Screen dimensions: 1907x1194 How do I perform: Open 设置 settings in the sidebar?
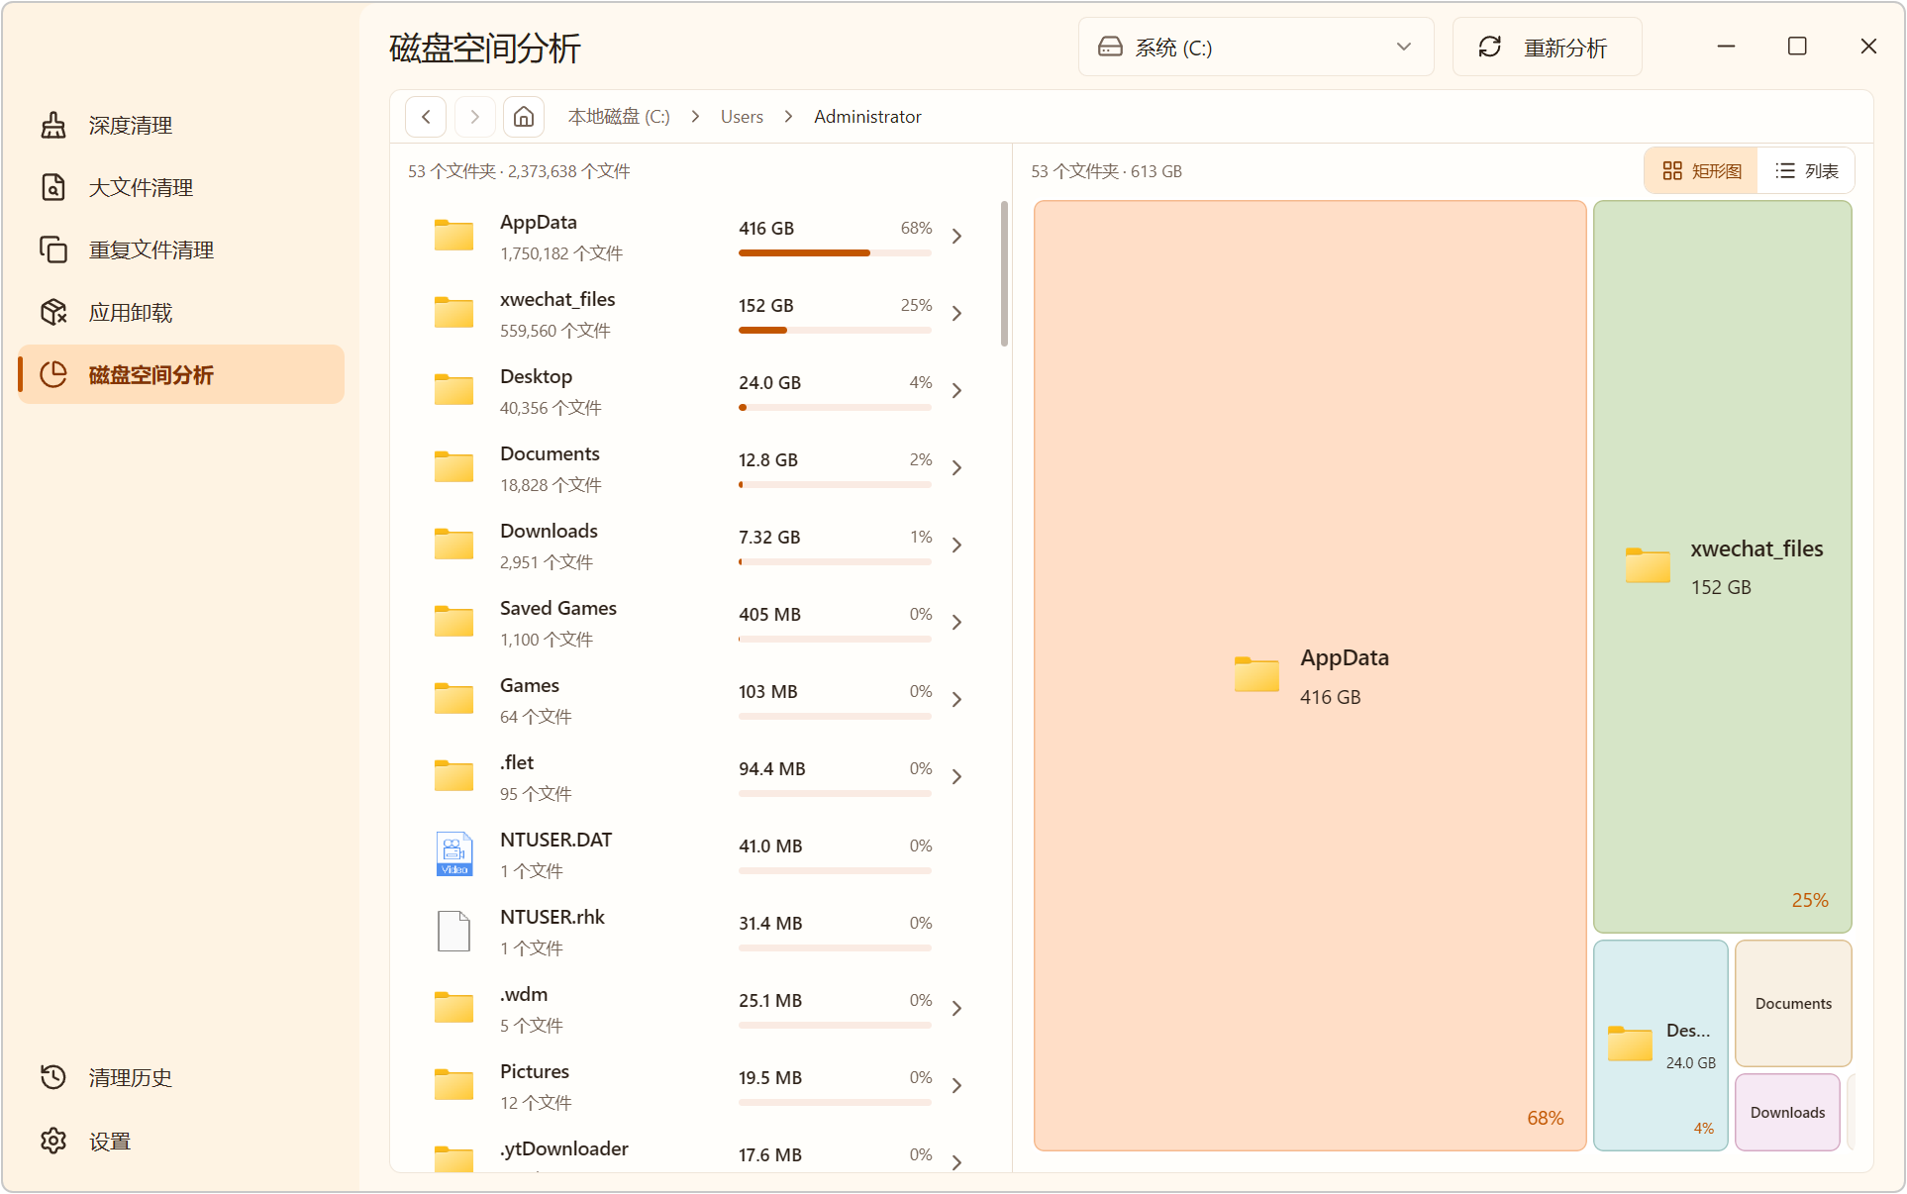coord(181,1142)
